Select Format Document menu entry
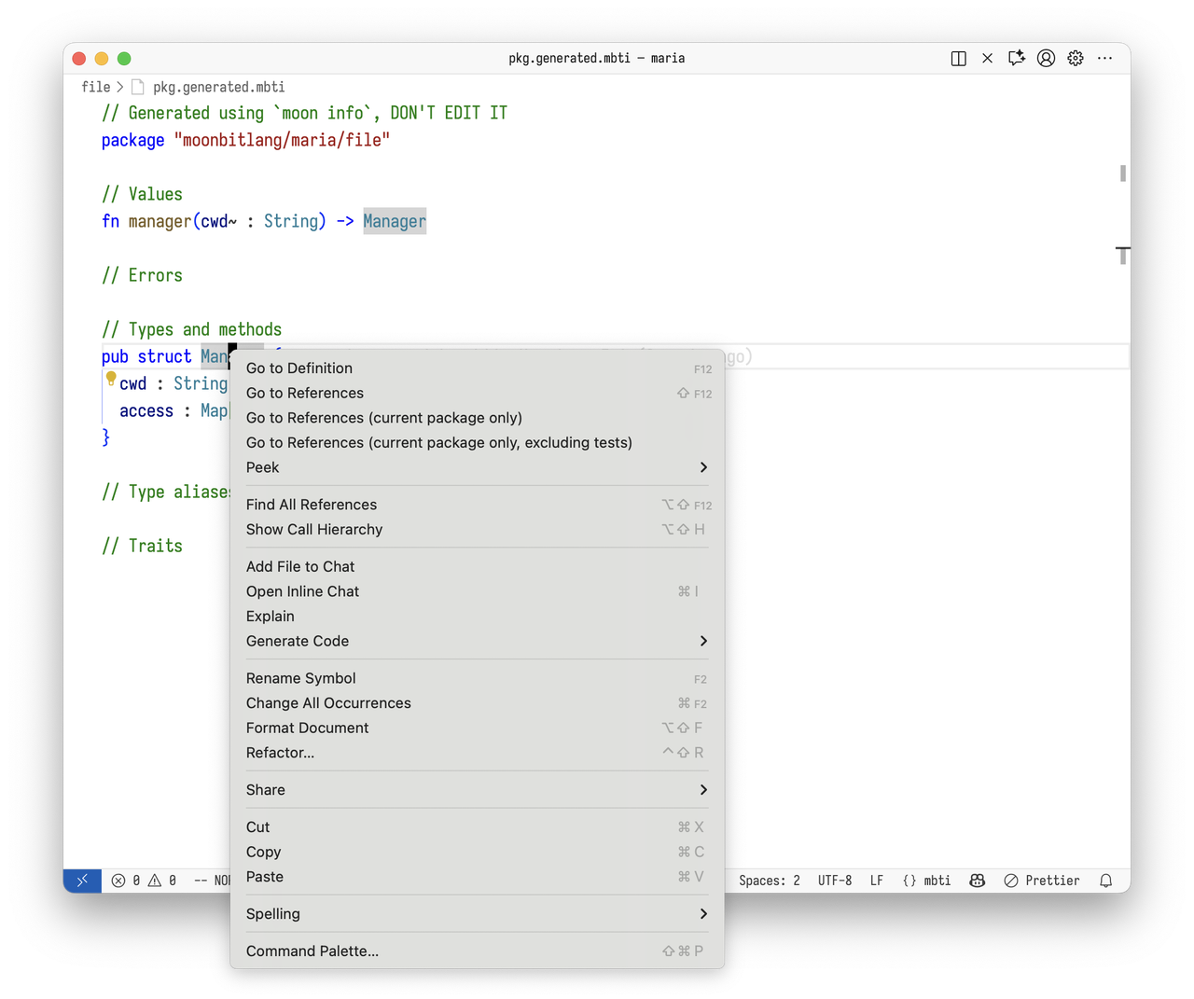The image size is (1194, 999). click(308, 728)
